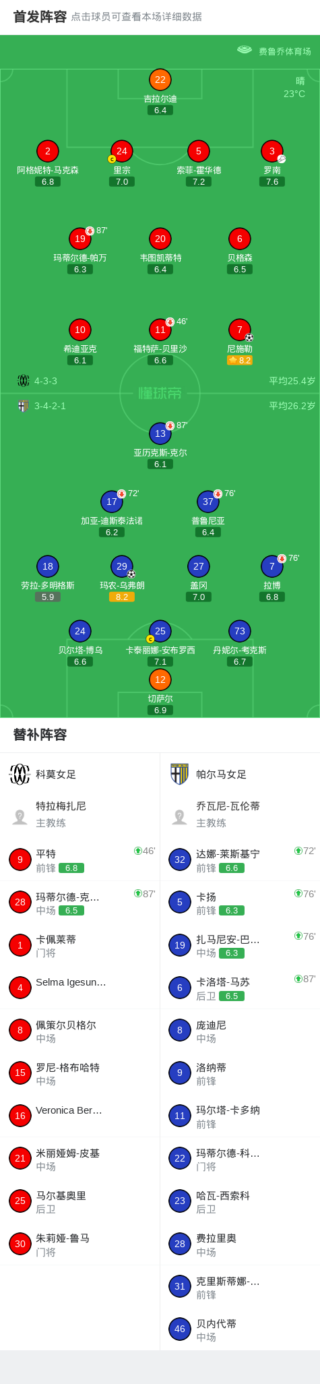Select the 4-3-3 formation label
The width and height of the screenshot is (320, 1384).
pyautogui.click(x=46, y=381)
